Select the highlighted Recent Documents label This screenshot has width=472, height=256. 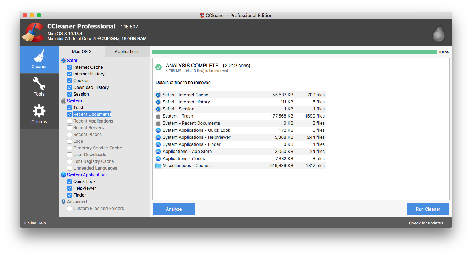click(92, 114)
